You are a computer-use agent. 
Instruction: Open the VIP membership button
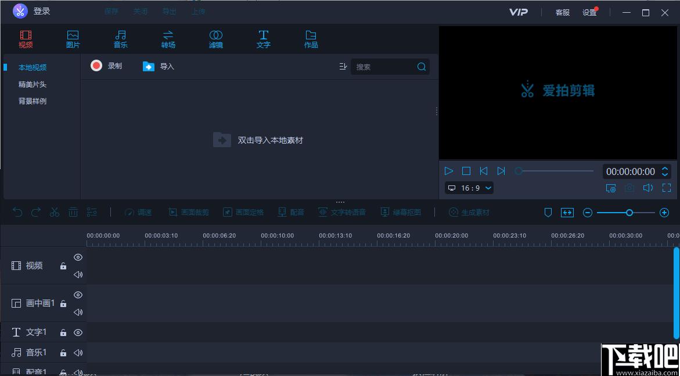[519, 12]
